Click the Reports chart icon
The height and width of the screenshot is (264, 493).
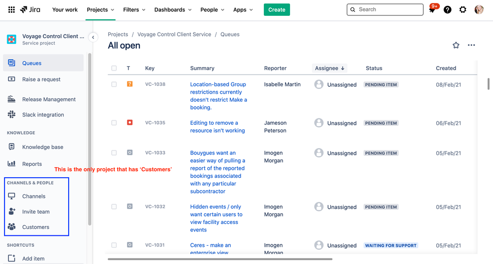coord(11,163)
